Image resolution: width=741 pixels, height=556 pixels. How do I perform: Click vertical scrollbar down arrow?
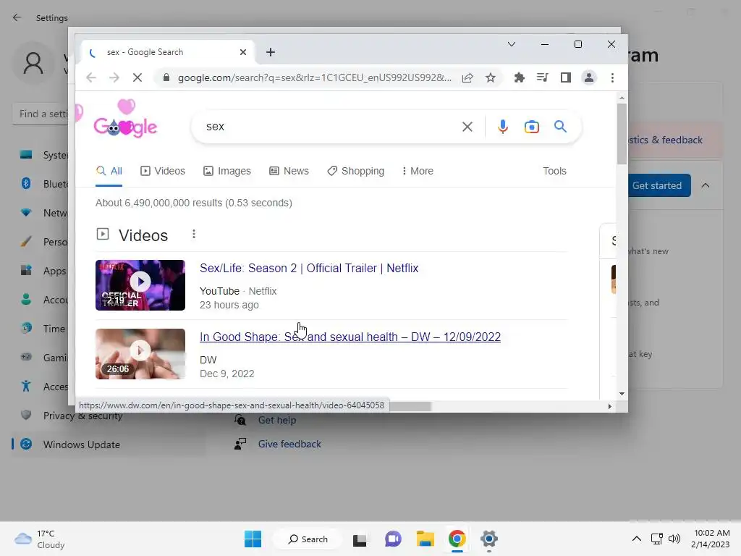point(622,393)
